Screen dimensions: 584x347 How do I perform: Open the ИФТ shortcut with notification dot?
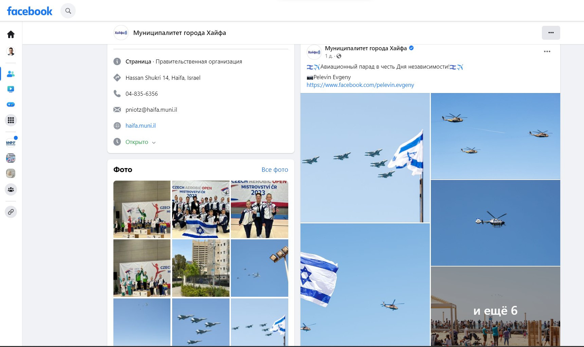pos(11,143)
